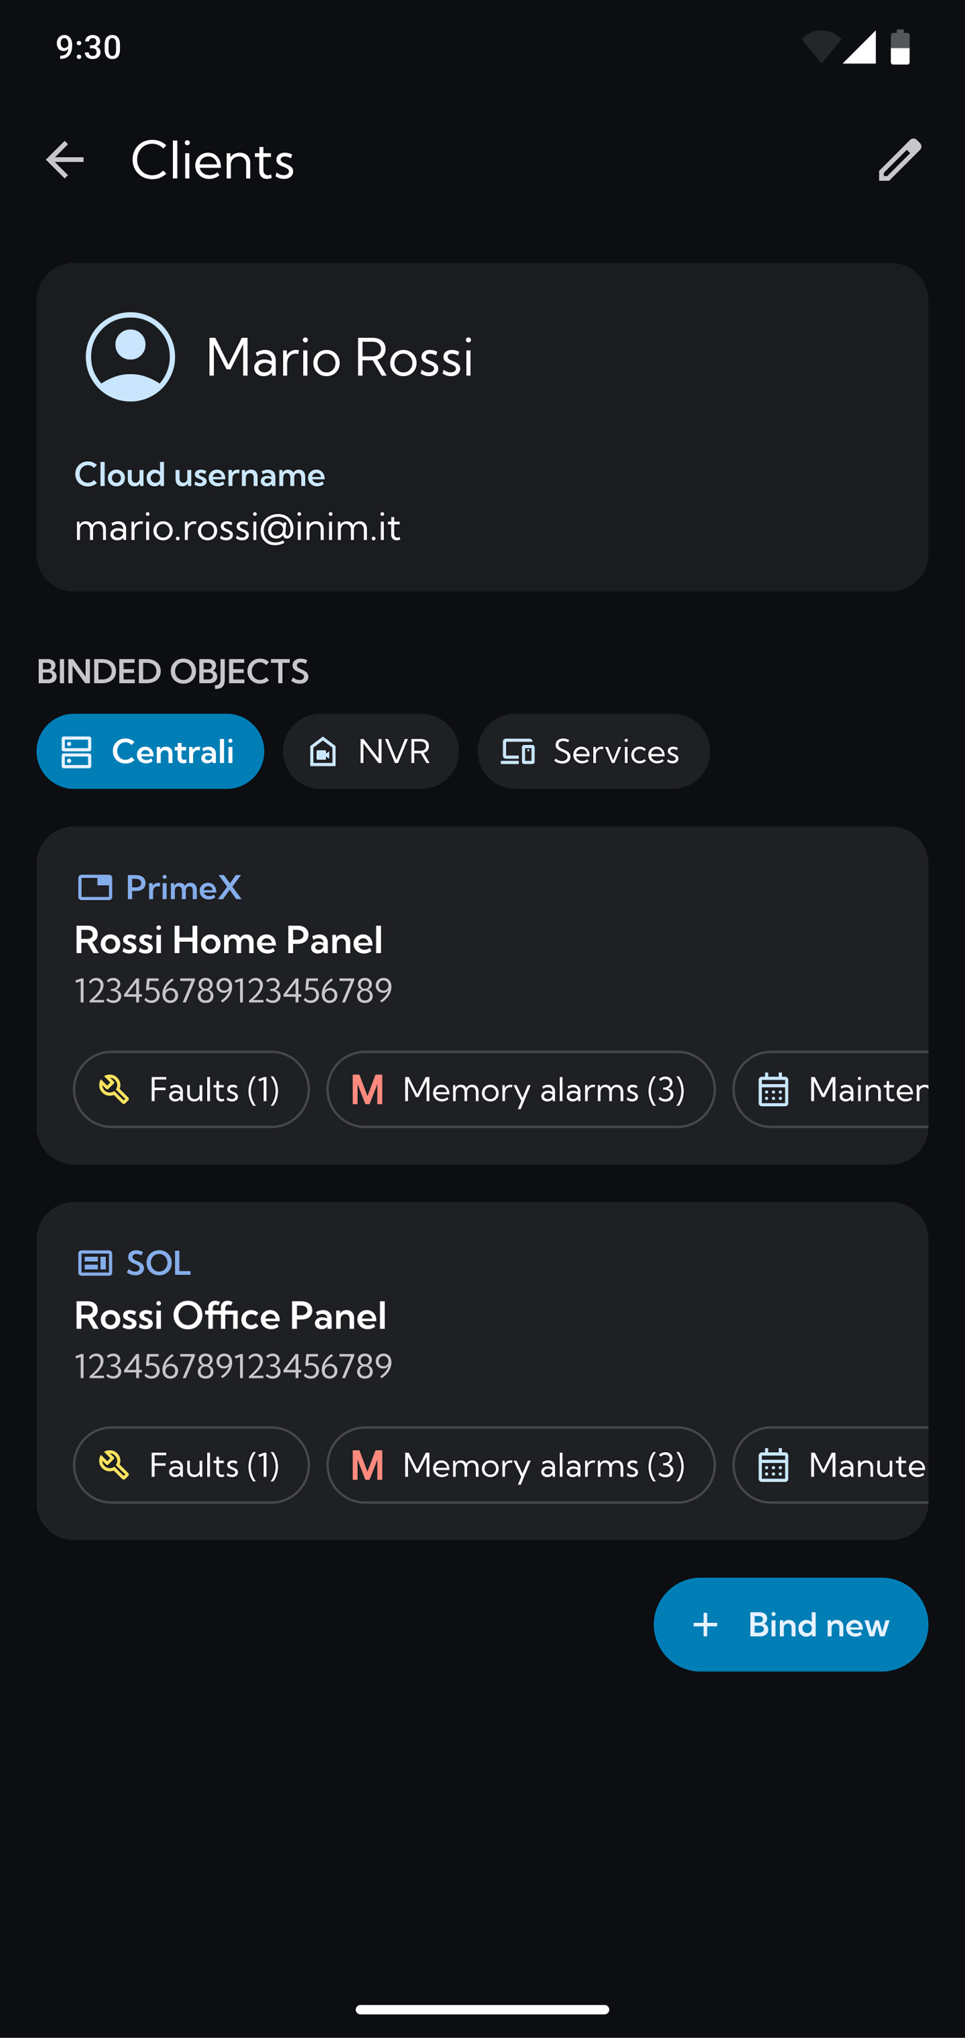Image resolution: width=965 pixels, height=2038 pixels.
Task: Open the Maintenance chip on Rossi Home Panel
Action: [830, 1089]
